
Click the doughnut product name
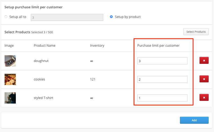click(41, 61)
